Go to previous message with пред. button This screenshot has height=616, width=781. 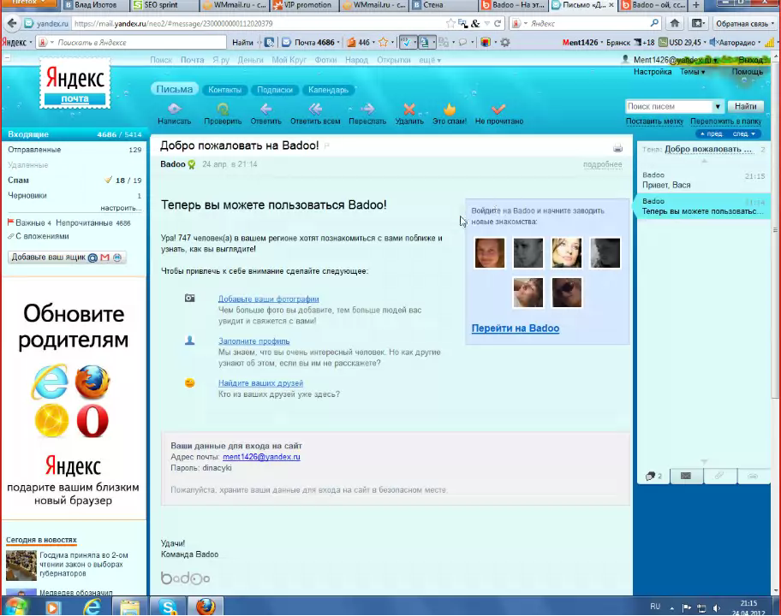[x=712, y=133]
